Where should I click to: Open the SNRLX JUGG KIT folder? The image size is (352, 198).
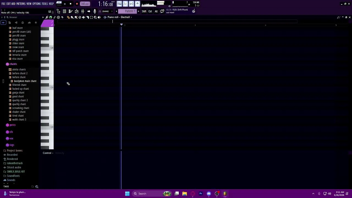pyautogui.click(x=16, y=172)
